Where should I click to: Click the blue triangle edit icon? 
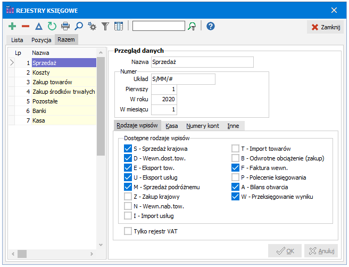(x=39, y=26)
